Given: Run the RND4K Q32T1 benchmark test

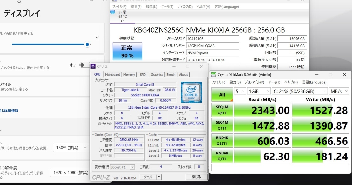Looking at the screenshot, I should [x=222, y=140].
